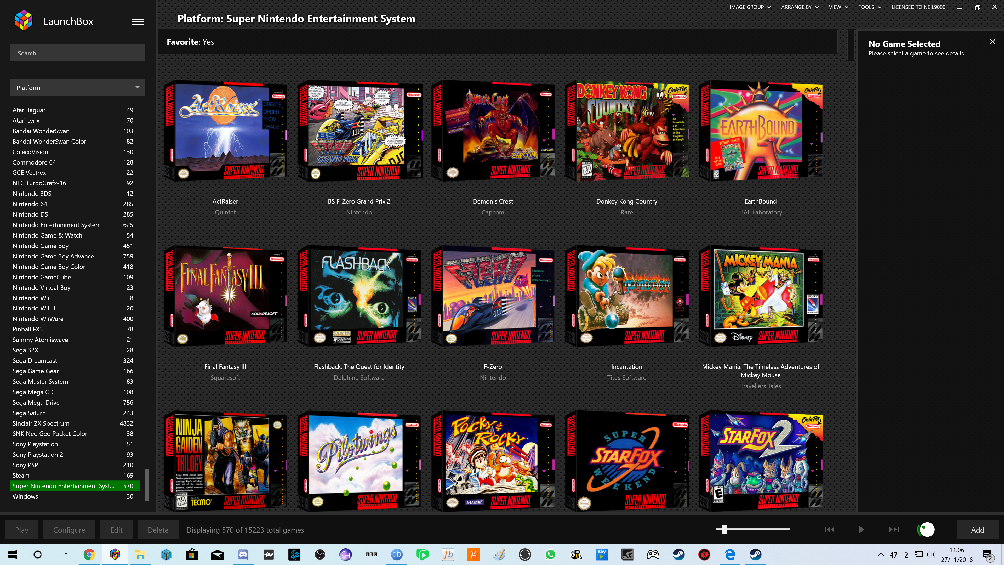Image resolution: width=1004 pixels, height=565 pixels.
Task: Move the box art size slider
Action: pos(724,529)
